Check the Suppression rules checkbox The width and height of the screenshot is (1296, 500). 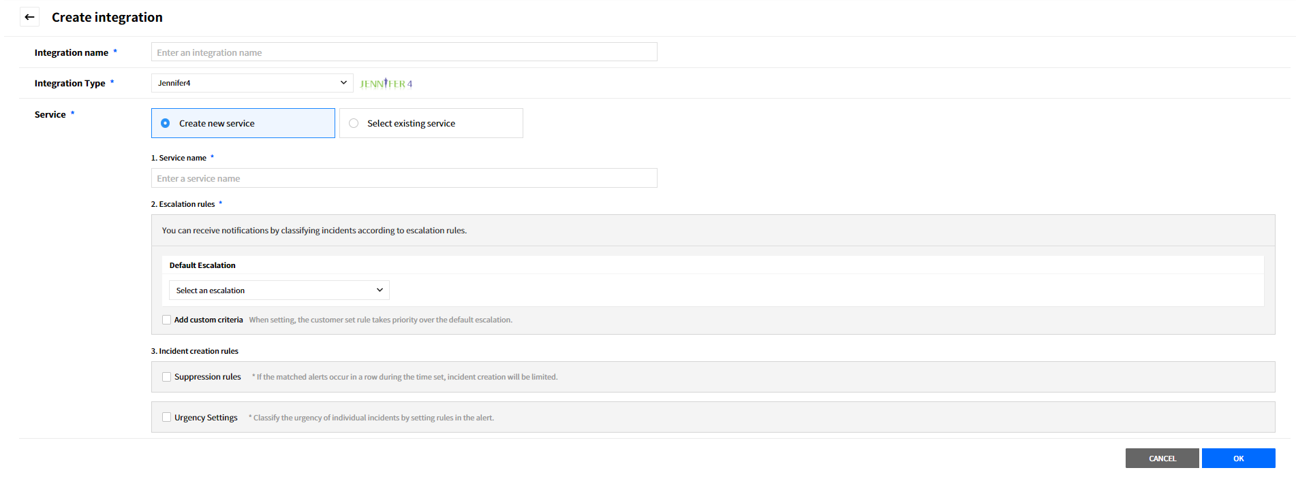pyautogui.click(x=167, y=377)
